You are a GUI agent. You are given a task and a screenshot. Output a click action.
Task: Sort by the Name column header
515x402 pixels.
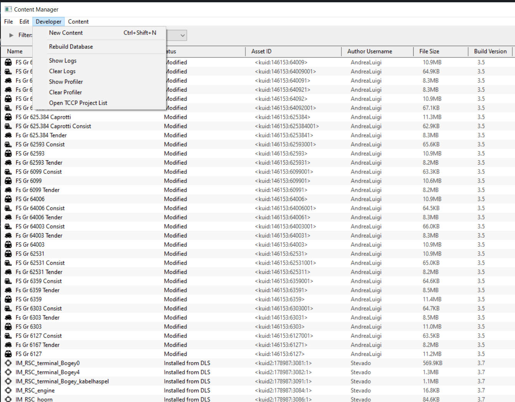15,51
